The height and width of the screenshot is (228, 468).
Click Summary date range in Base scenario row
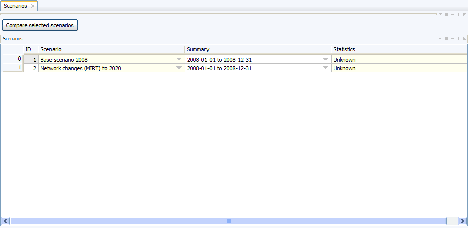click(220, 60)
